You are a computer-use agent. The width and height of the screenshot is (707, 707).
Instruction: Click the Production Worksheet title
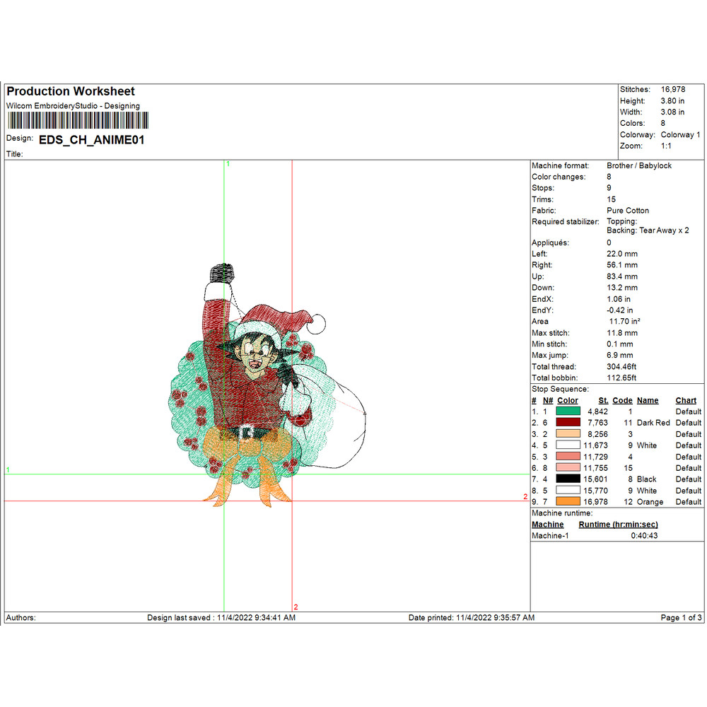pyautogui.click(x=71, y=91)
